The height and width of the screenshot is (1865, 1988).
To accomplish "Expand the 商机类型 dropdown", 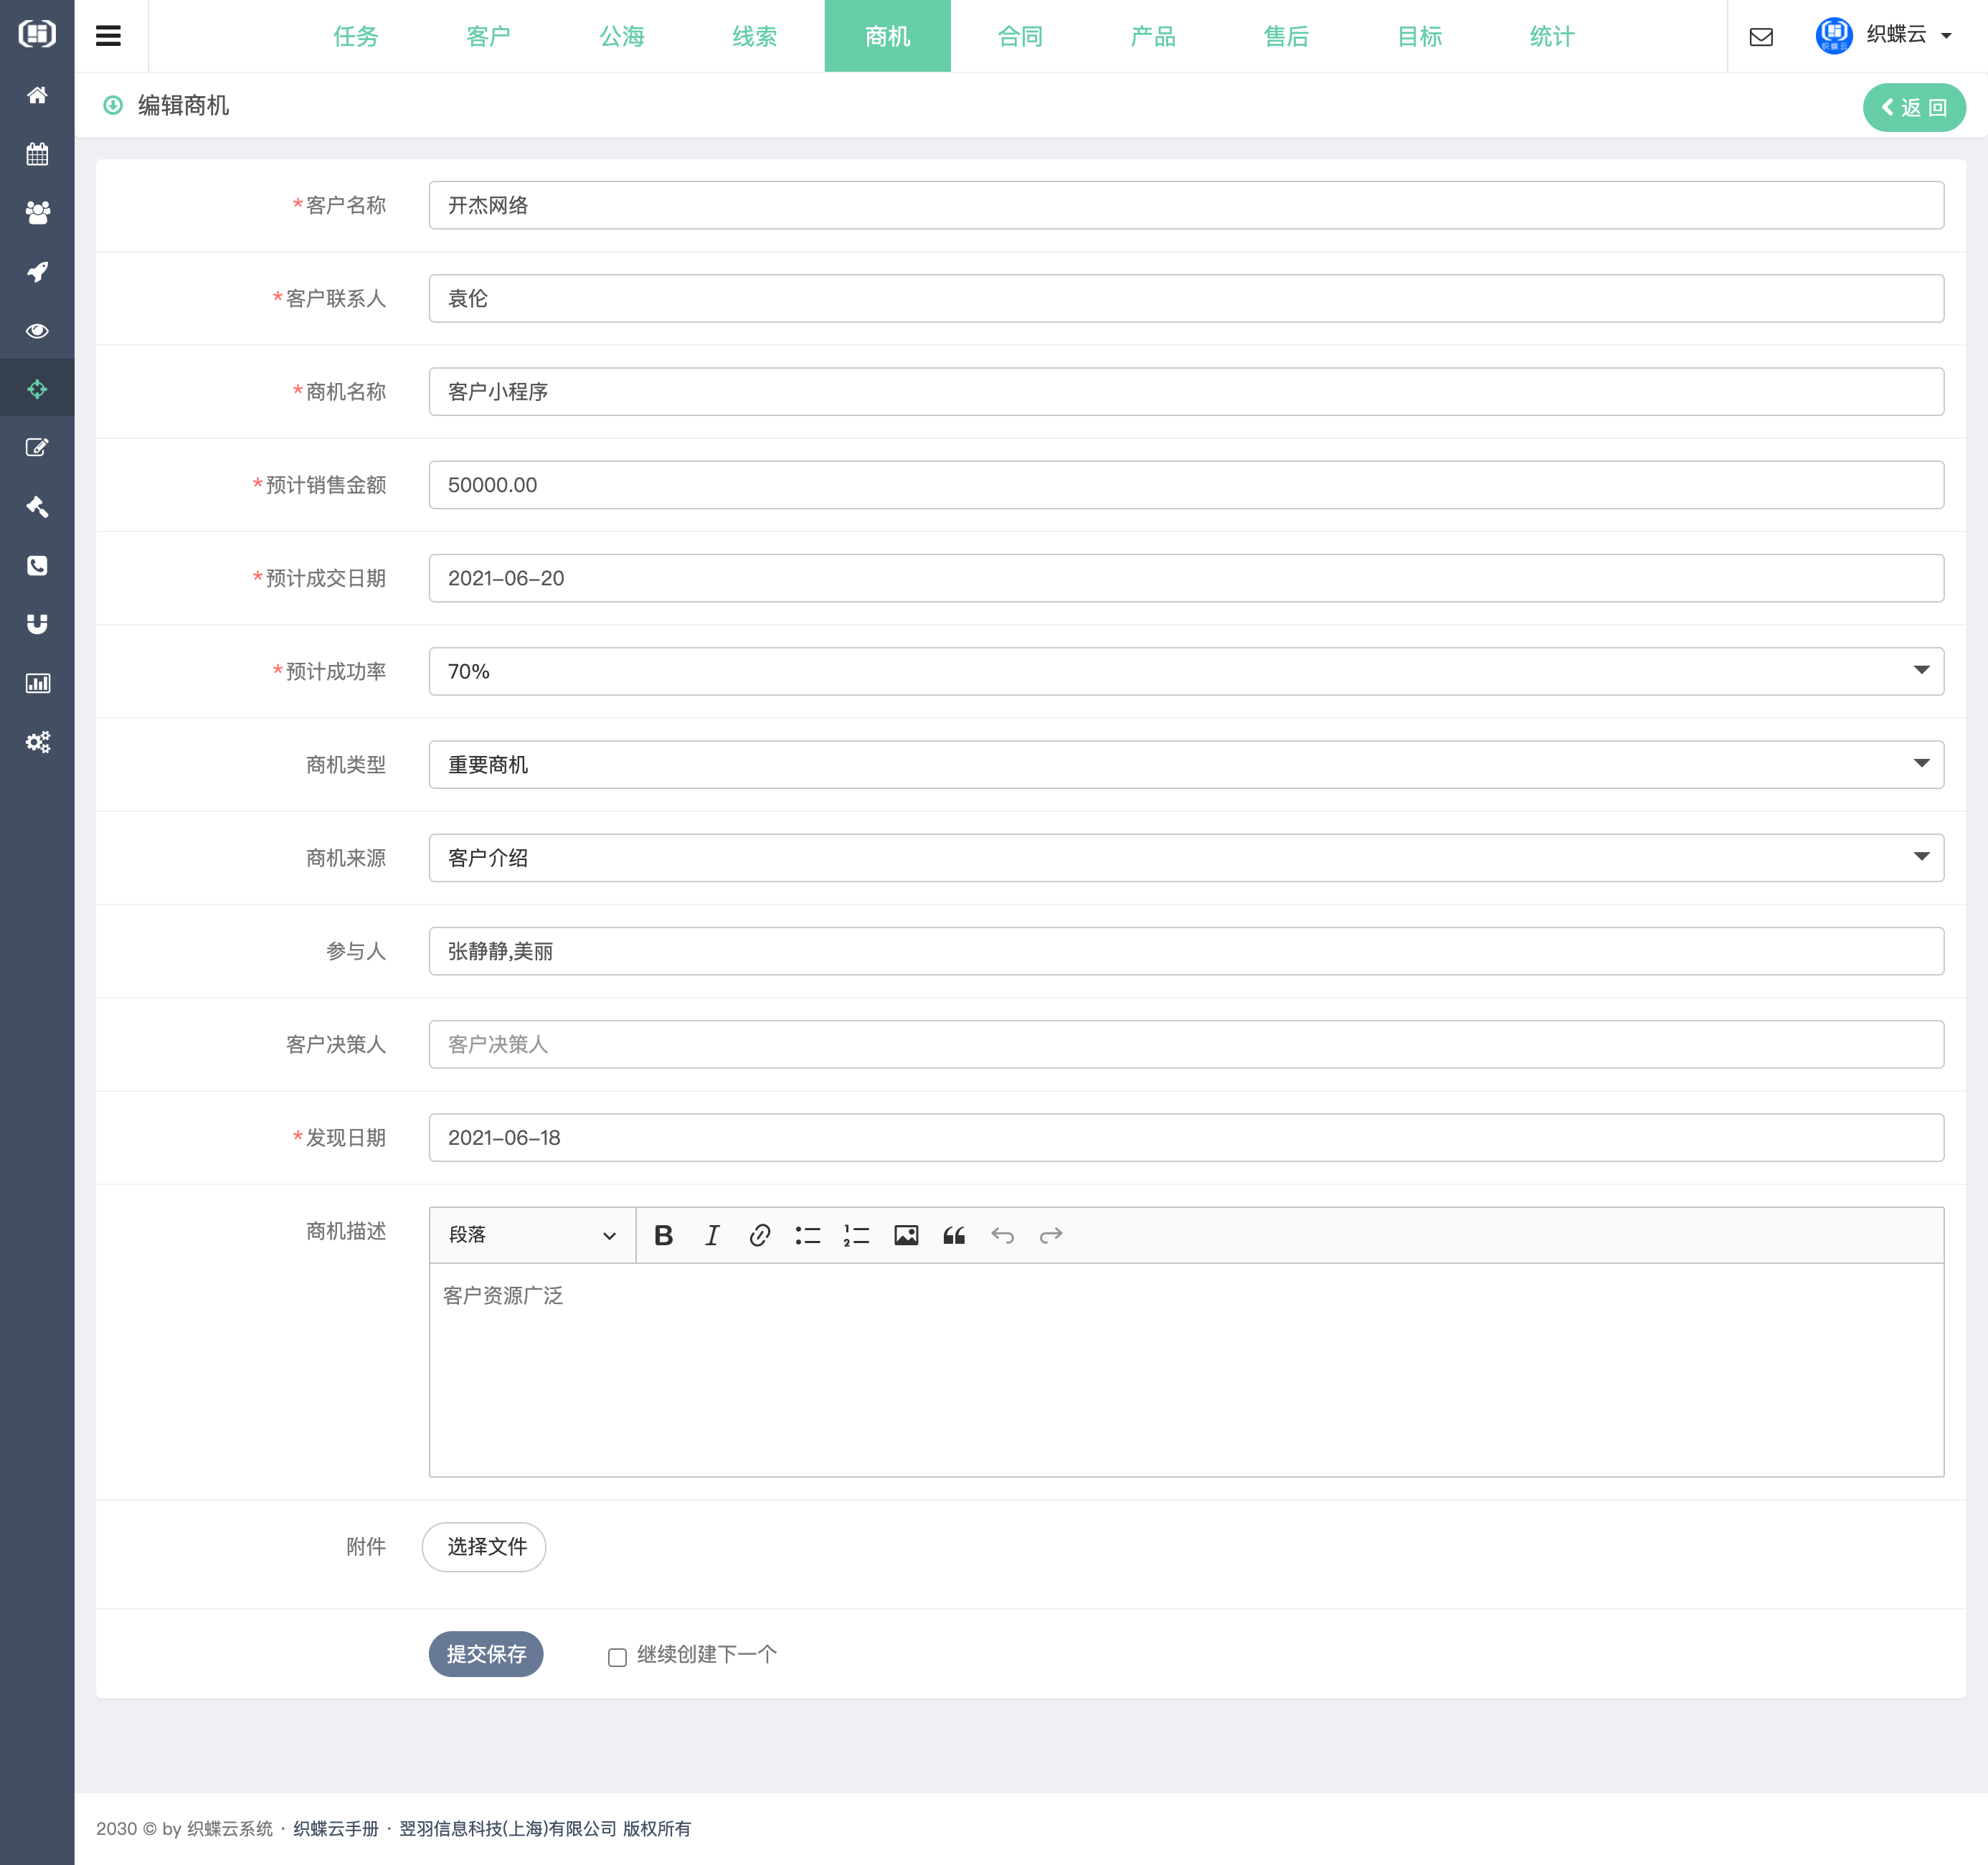I will click(1185, 764).
